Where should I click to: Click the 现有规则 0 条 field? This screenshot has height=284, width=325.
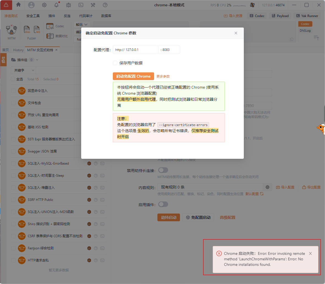pyautogui.click(x=210, y=187)
